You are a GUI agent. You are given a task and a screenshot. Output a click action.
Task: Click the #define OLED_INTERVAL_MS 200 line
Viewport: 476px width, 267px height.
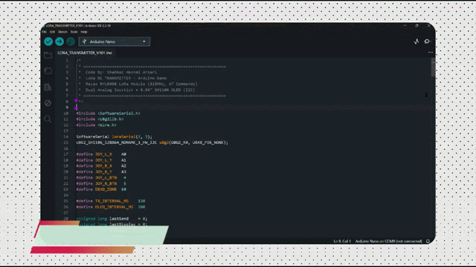coord(111,207)
